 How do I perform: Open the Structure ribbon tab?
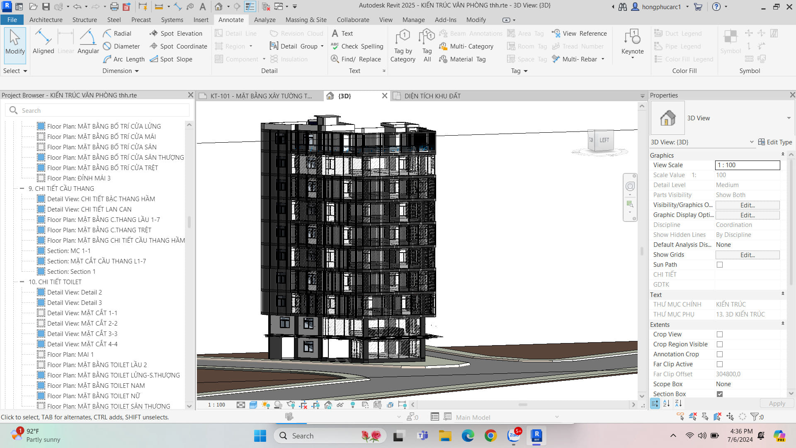(x=85, y=19)
